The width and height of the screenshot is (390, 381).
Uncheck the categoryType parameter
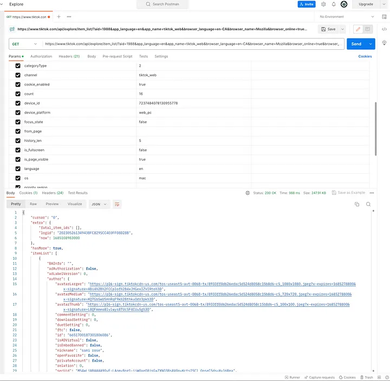click(x=18, y=65)
